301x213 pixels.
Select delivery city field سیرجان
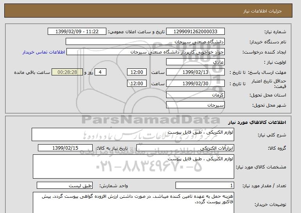pos(195,105)
